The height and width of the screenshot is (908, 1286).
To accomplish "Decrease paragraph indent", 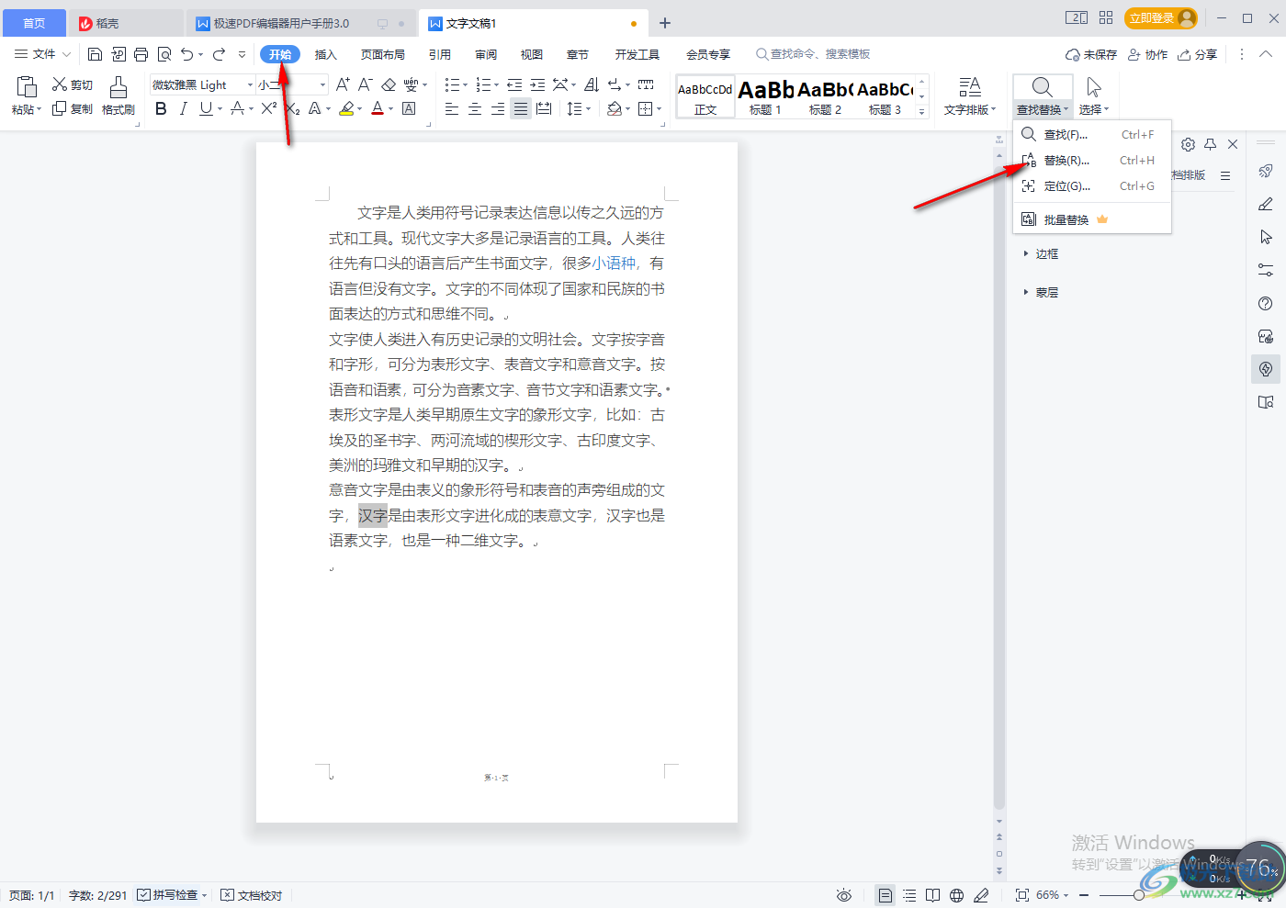I will (x=514, y=84).
